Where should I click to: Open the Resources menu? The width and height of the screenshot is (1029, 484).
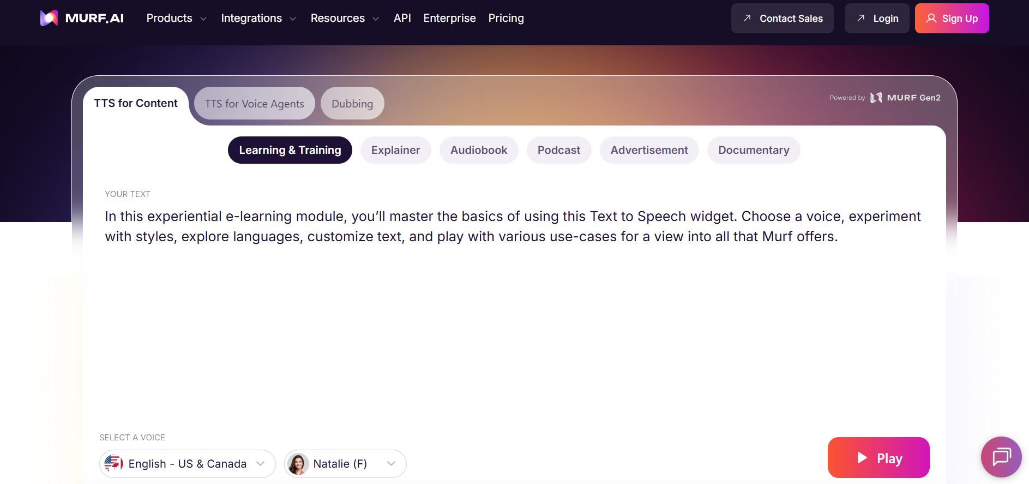coord(345,18)
